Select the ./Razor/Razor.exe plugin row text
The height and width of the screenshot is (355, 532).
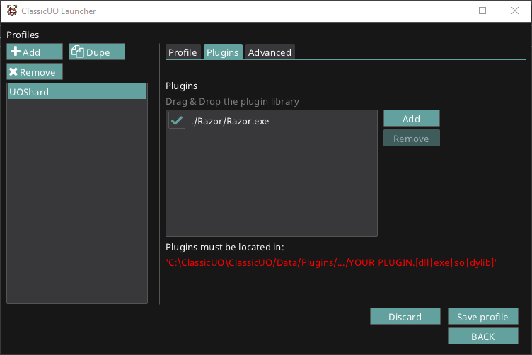click(x=230, y=122)
